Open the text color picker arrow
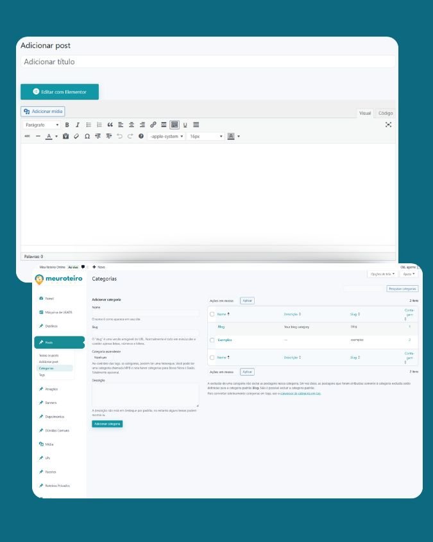 (x=56, y=136)
